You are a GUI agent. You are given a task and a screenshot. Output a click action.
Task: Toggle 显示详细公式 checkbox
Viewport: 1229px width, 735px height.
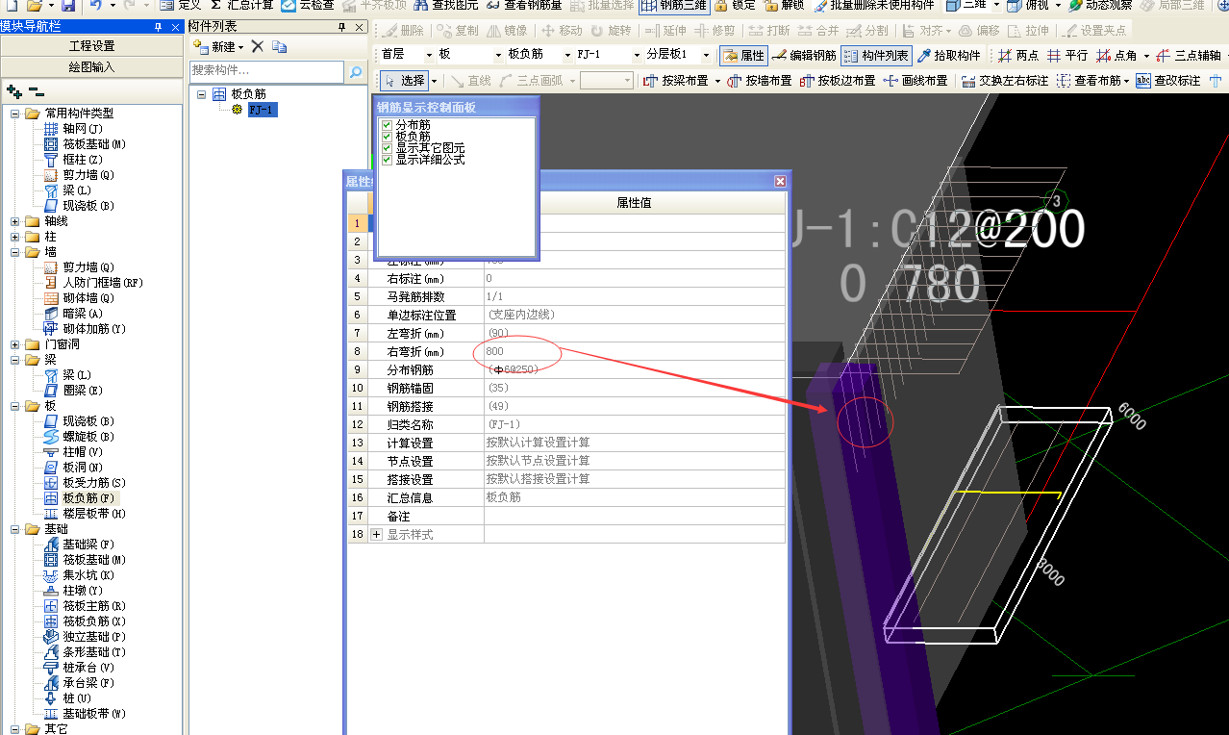click(387, 159)
